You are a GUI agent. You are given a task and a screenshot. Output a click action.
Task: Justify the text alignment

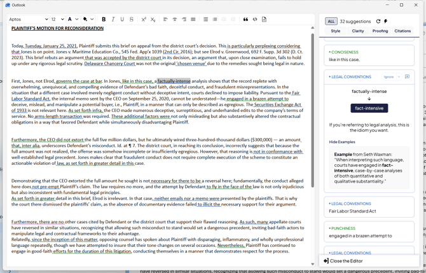click(x=193, y=19)
